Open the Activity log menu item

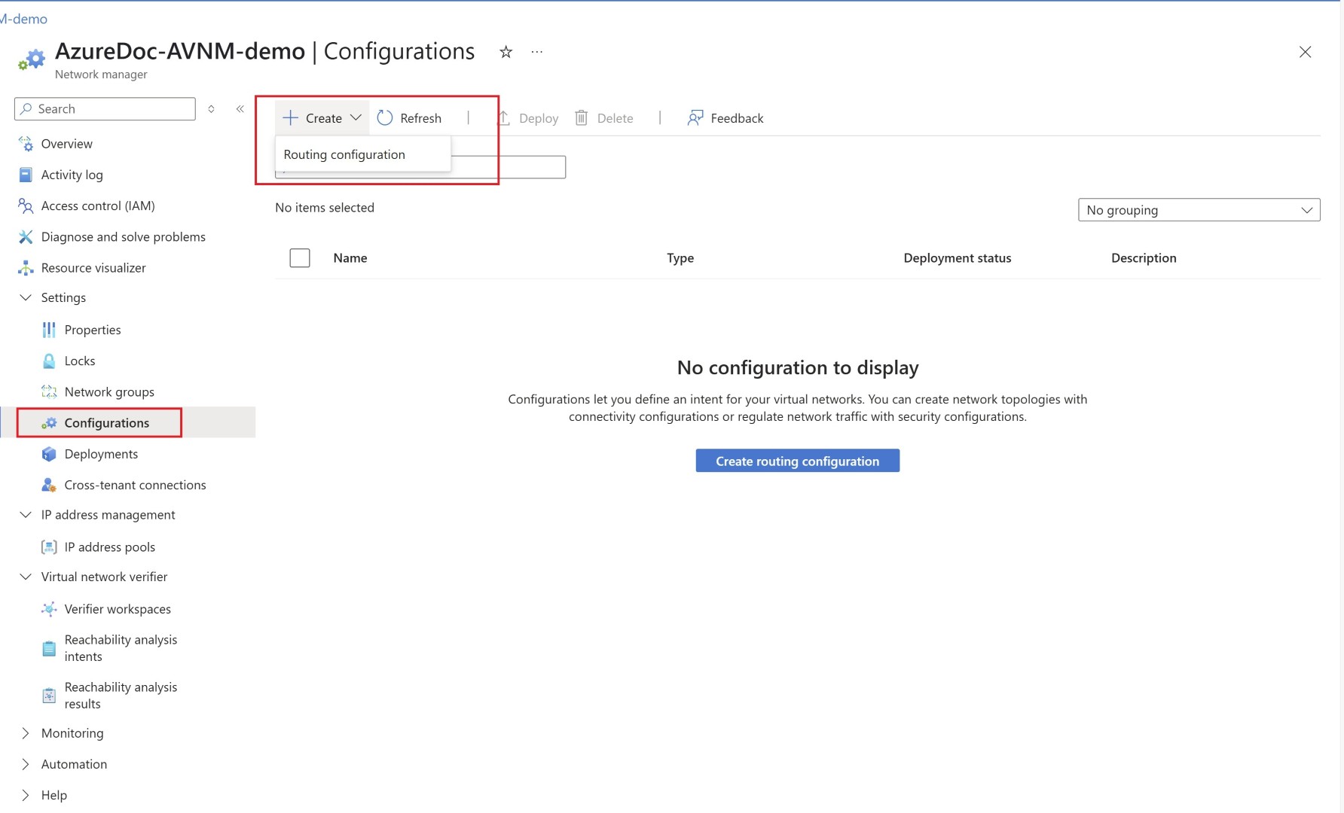coord(72,175)
